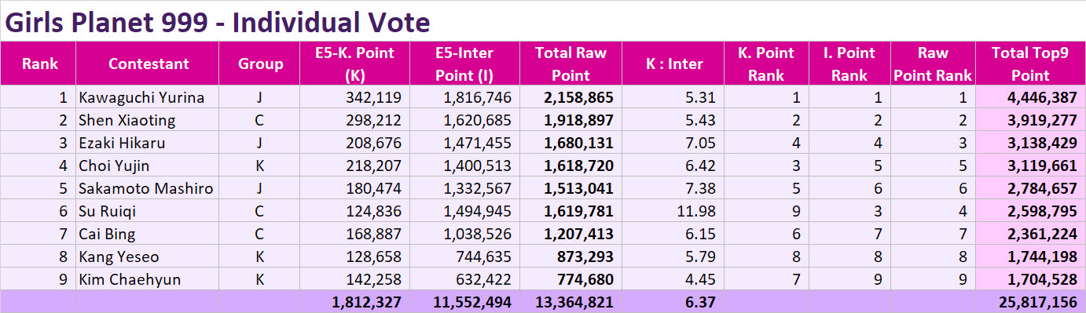This screenshot has height=313, width=1086.
Task: Click the Total Top9 Point header
Action: click(1030, 64)
